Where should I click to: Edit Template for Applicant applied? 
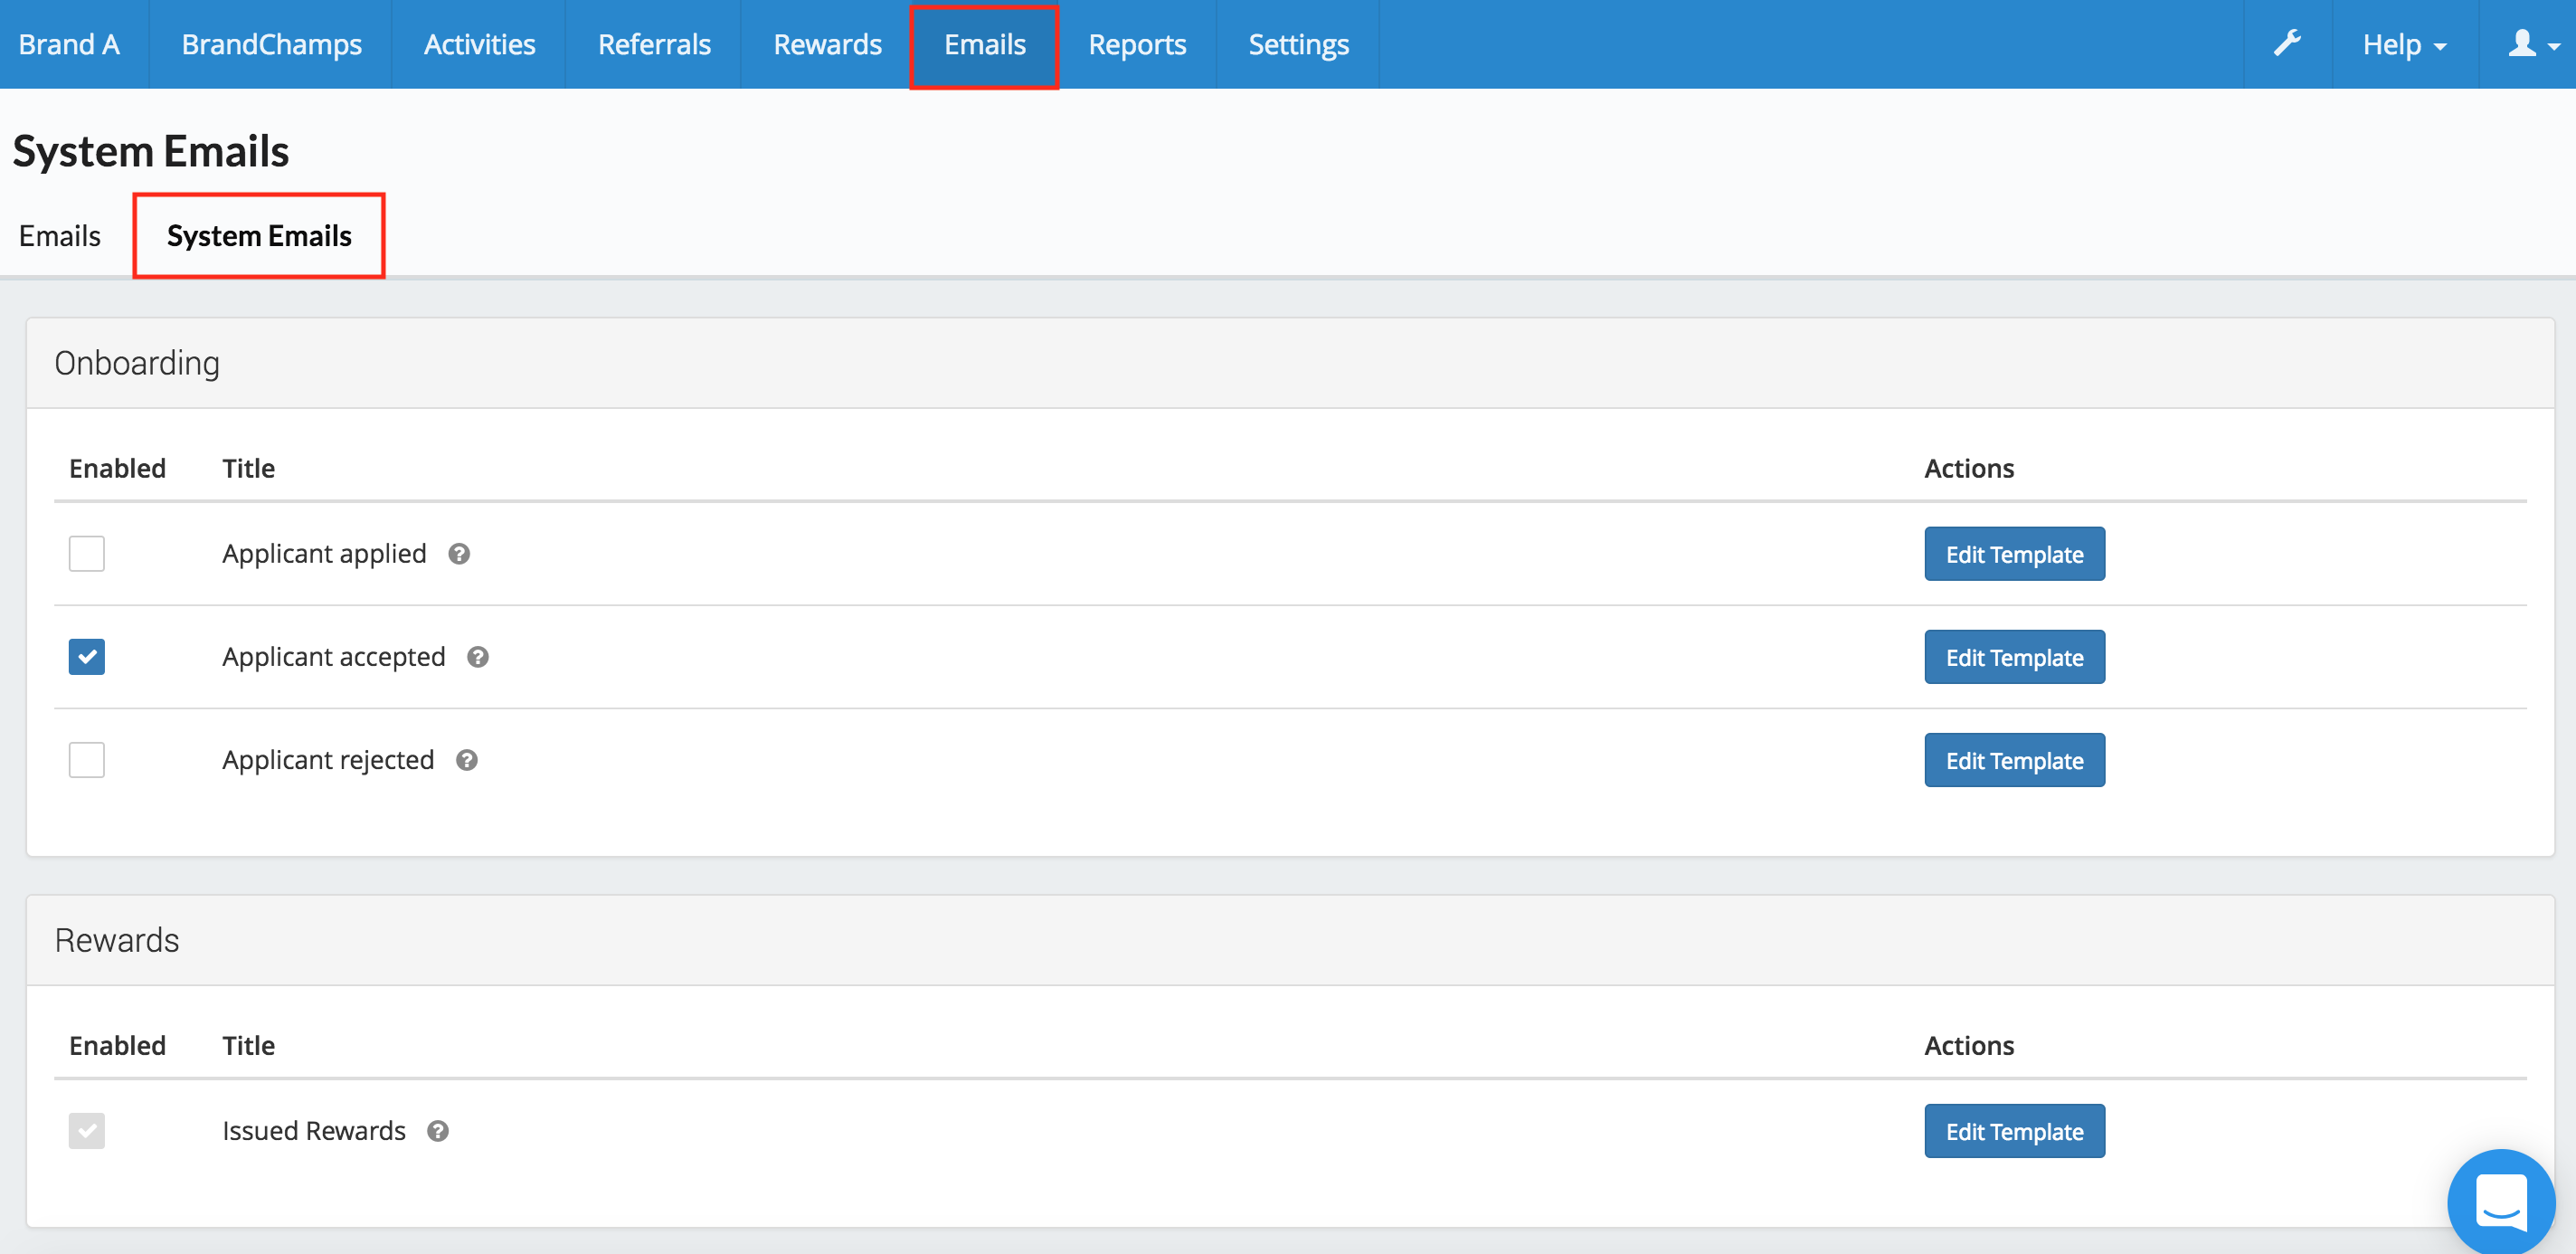(x=2014, y=554)
